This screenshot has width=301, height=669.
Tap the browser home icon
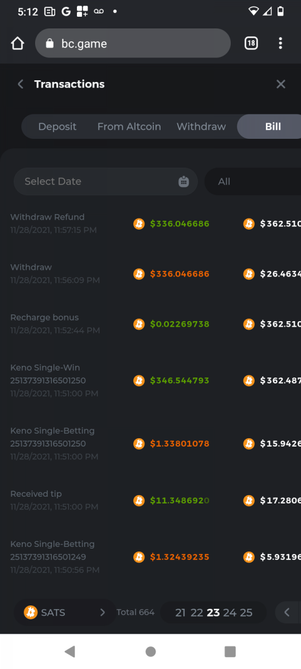(x=18, y=43)
